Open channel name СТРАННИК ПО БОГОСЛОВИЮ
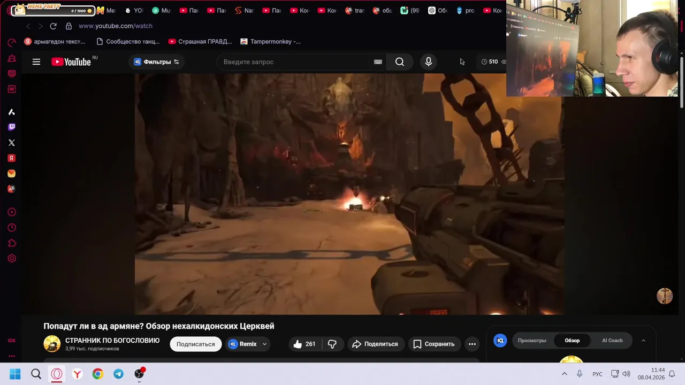Screen dimensions: 685x385 pyautogui.click(x=112, y=341)
